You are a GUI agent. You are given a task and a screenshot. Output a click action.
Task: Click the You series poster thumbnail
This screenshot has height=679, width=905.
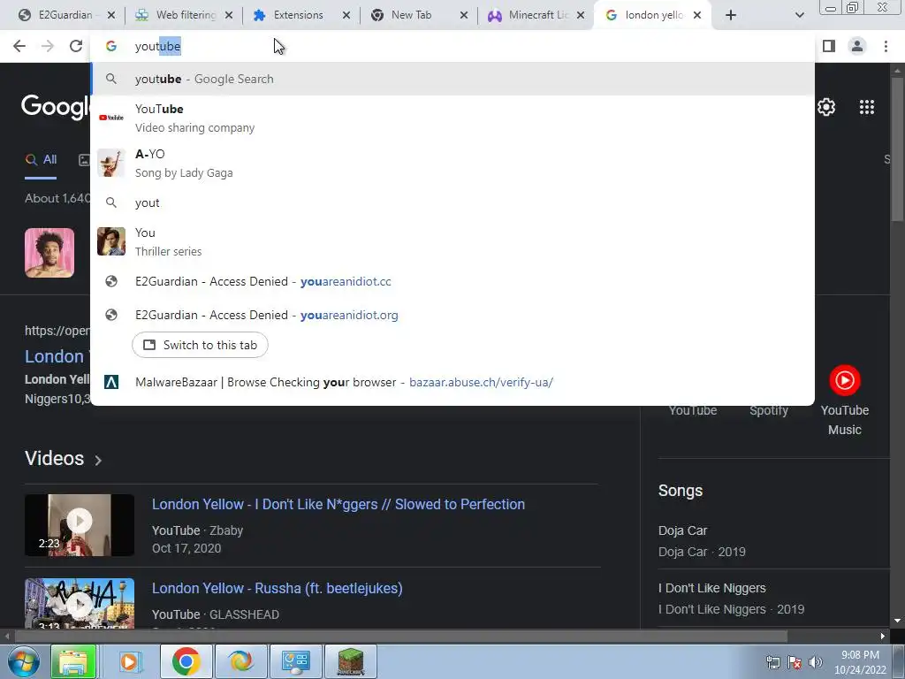point(111,241)
